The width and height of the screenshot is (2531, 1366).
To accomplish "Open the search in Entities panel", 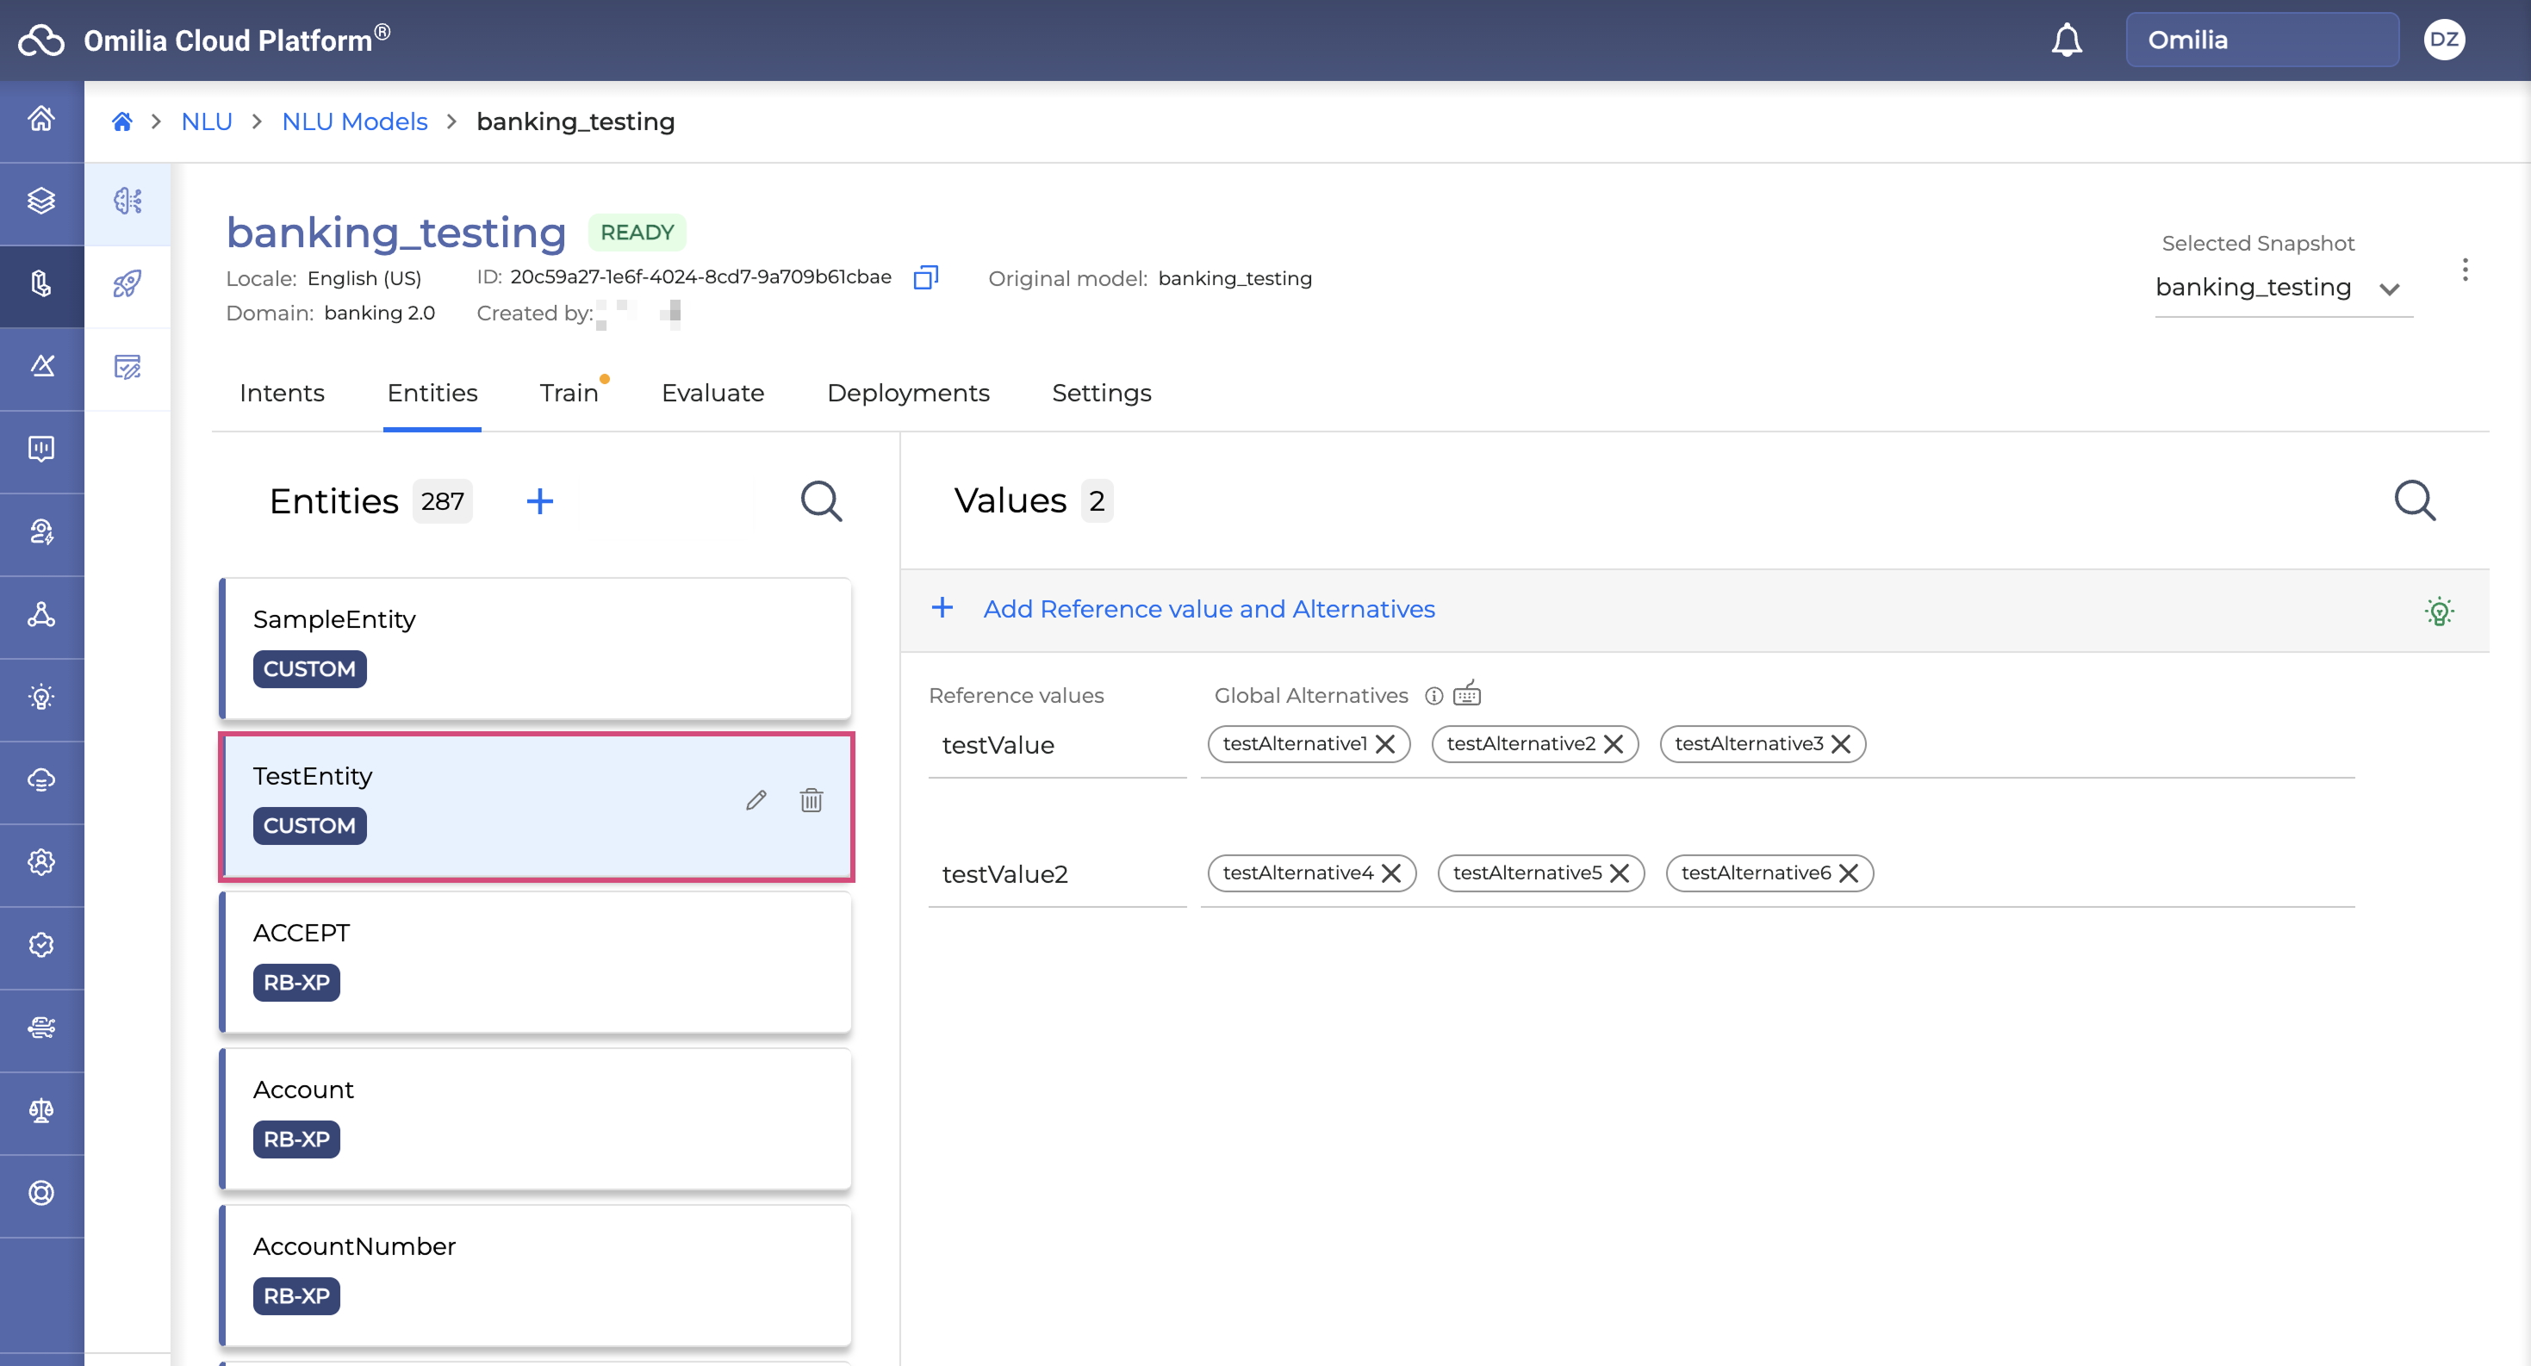I will (x=820, y=502).
